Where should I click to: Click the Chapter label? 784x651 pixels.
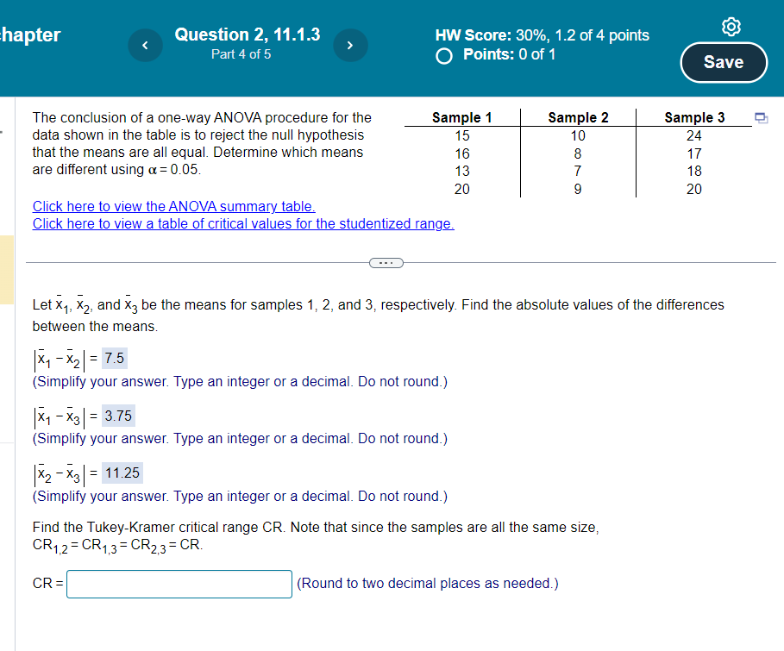[x=32, y=34]
